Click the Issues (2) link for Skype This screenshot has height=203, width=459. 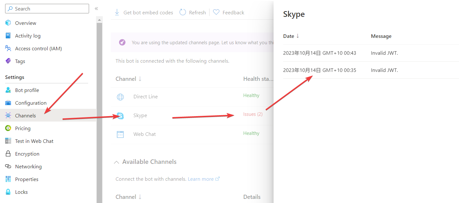[253, 114]
